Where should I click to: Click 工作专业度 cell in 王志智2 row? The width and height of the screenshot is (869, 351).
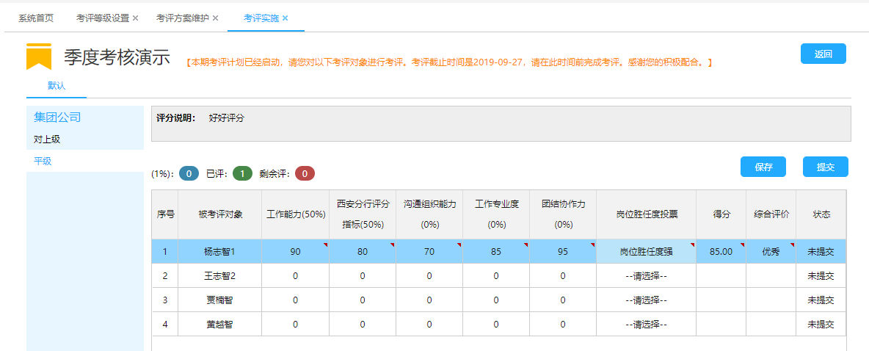coord(496,275)
